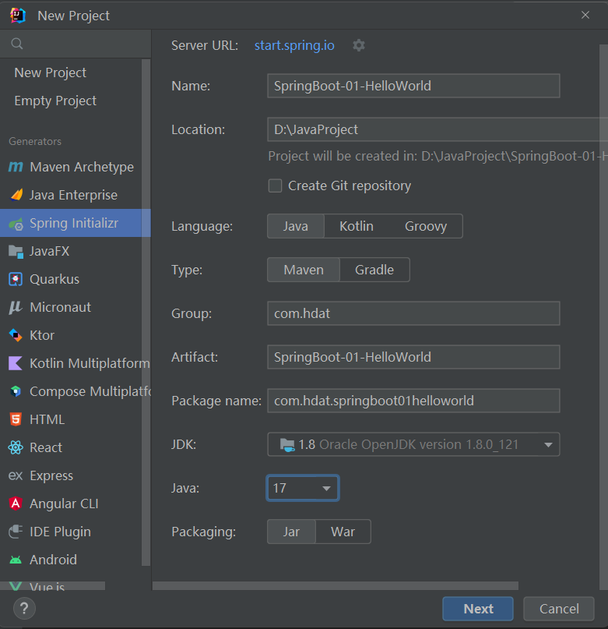Open help with question mark button
The image size is (608, 629).
[x=24, y=609]
